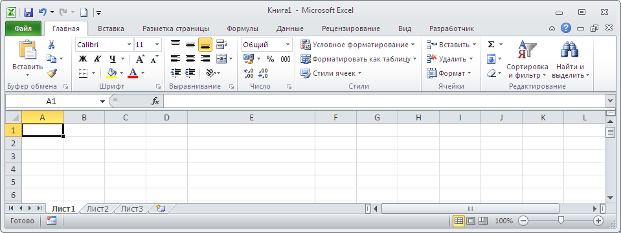Apply percent style format
Screen dimensions: 621x233
point(270,59)
